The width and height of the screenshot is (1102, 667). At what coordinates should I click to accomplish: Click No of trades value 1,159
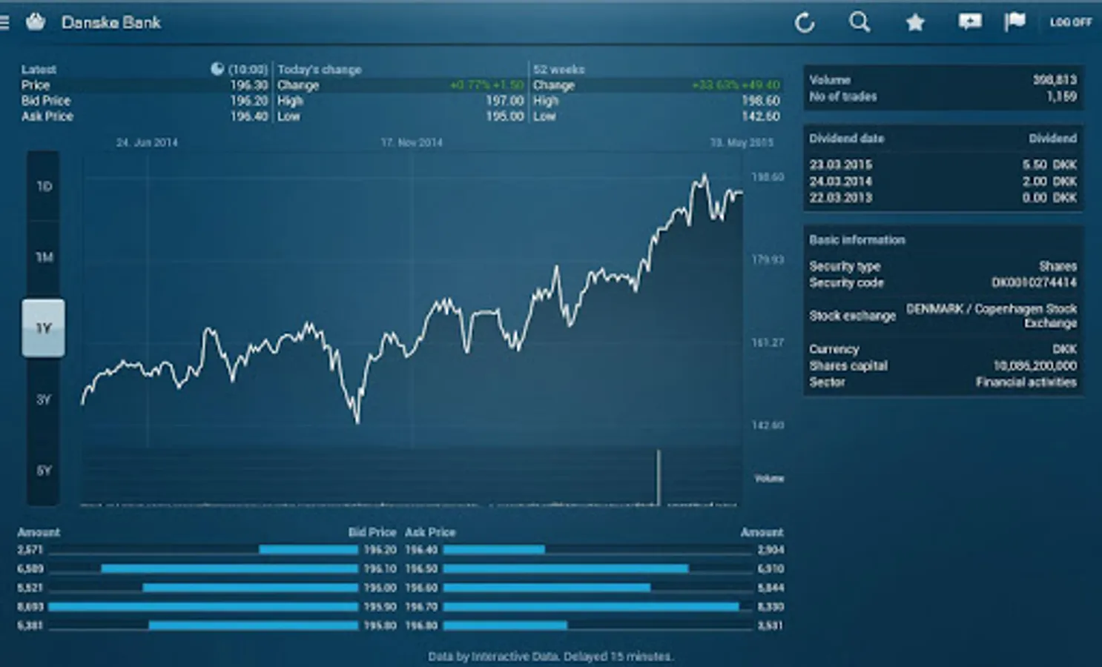[1061, 96]
